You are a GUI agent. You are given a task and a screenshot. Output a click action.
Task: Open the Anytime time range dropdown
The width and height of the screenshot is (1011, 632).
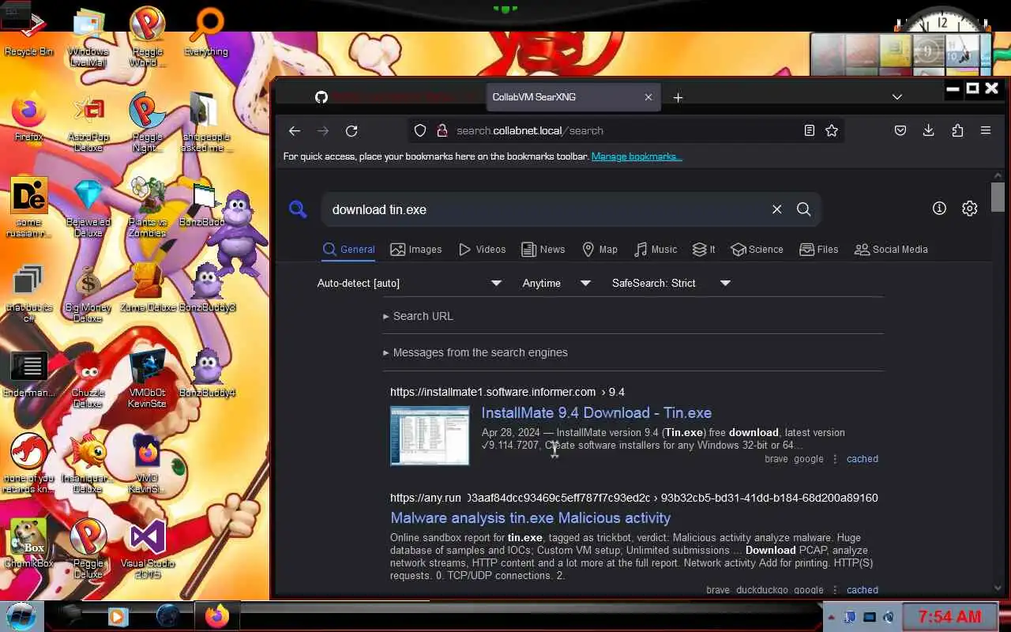[x=556, y=283]
